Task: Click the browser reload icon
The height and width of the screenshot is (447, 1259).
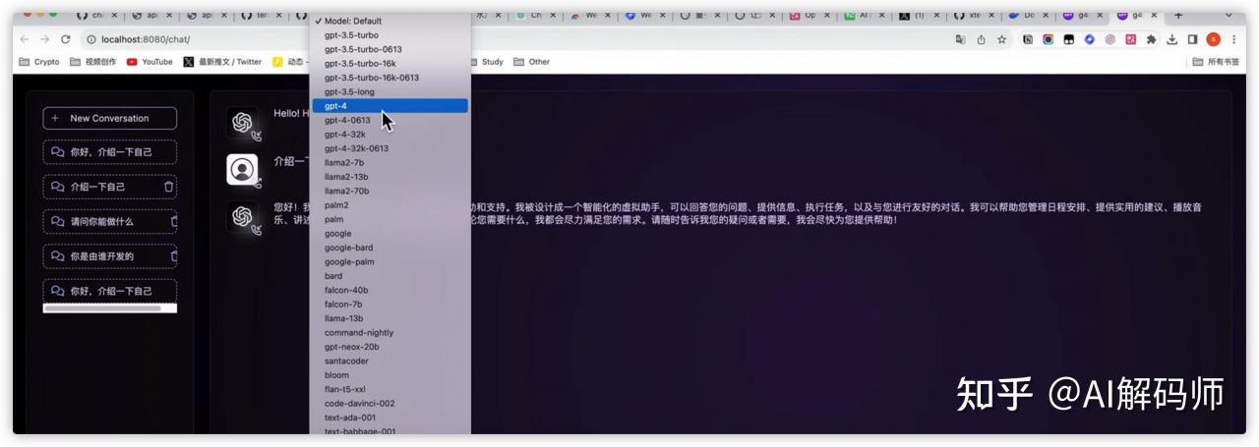Action: click(x=66, y=39)
